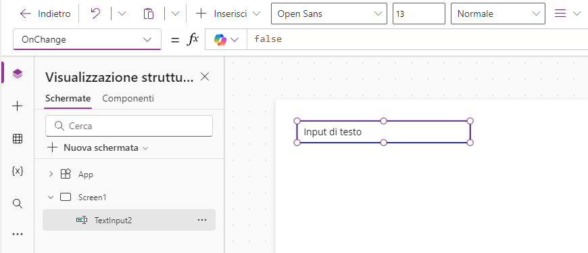Select Screen1 in the tree view
The height and width of the screenshot is (253, 588).
(92, 197)
